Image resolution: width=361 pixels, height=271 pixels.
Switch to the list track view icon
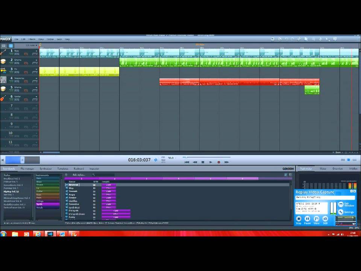(4, 46)
